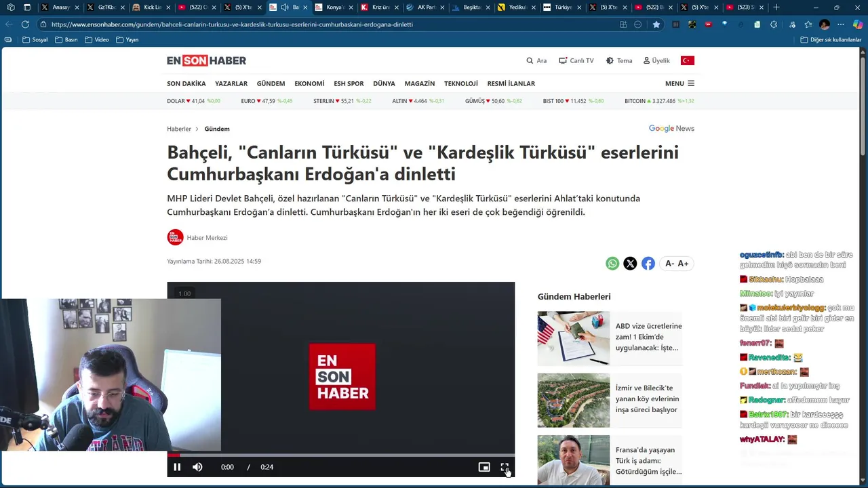Open the SON DAKİKA menu item
The width and height of the screenshot is (868, 488).
(186, 83)
